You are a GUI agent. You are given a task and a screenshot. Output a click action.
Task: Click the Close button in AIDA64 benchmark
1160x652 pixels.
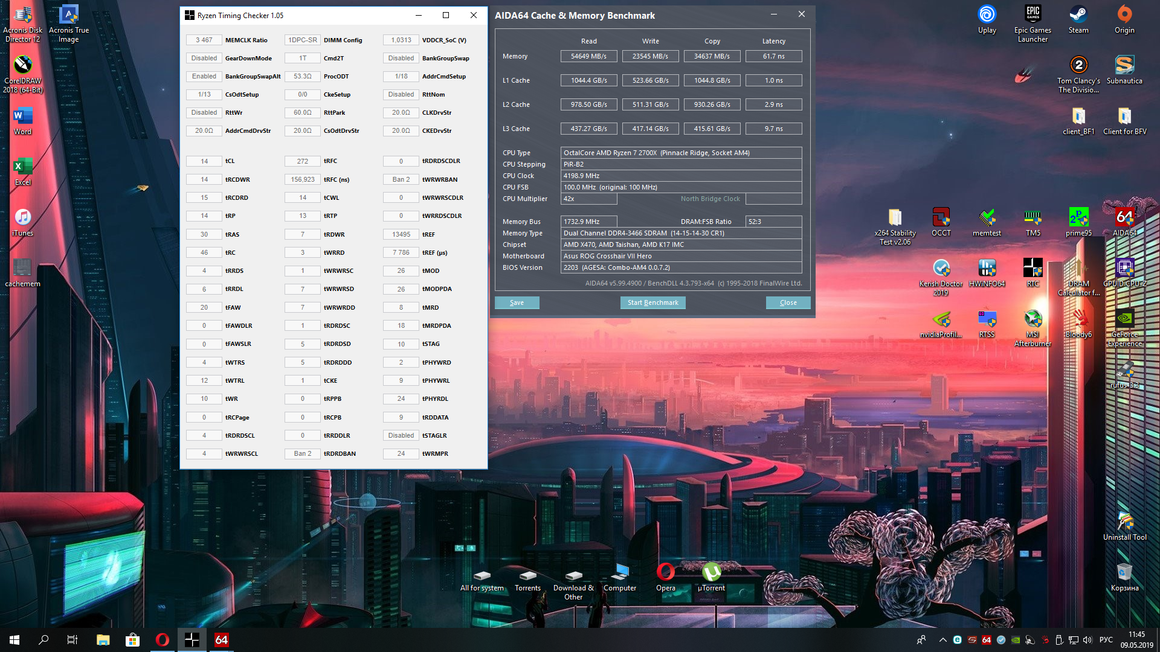[x=788, y=302]
